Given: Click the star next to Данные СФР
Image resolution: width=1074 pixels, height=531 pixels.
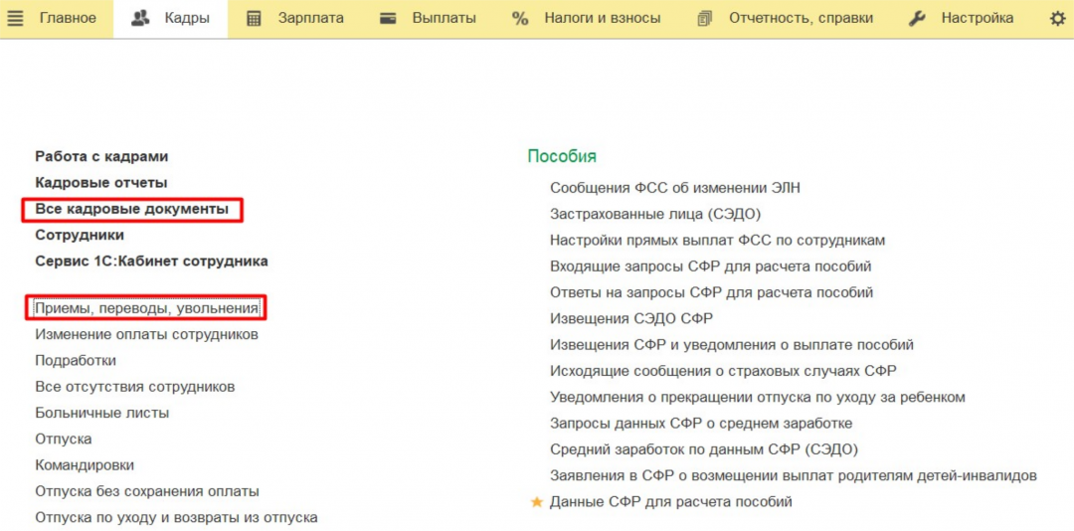Looking at the screenshot, I should click(537, 502).
